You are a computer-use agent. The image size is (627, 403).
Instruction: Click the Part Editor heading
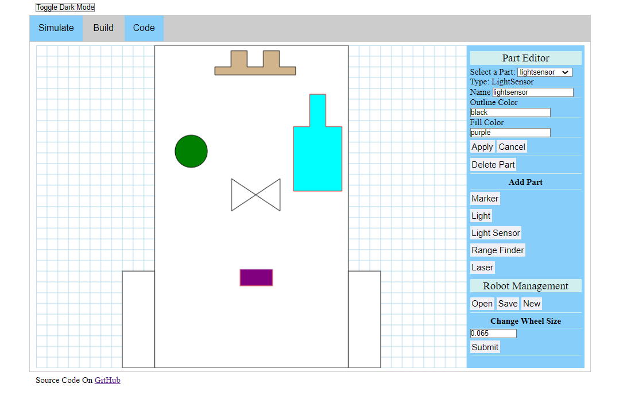[x=526, y=58]
